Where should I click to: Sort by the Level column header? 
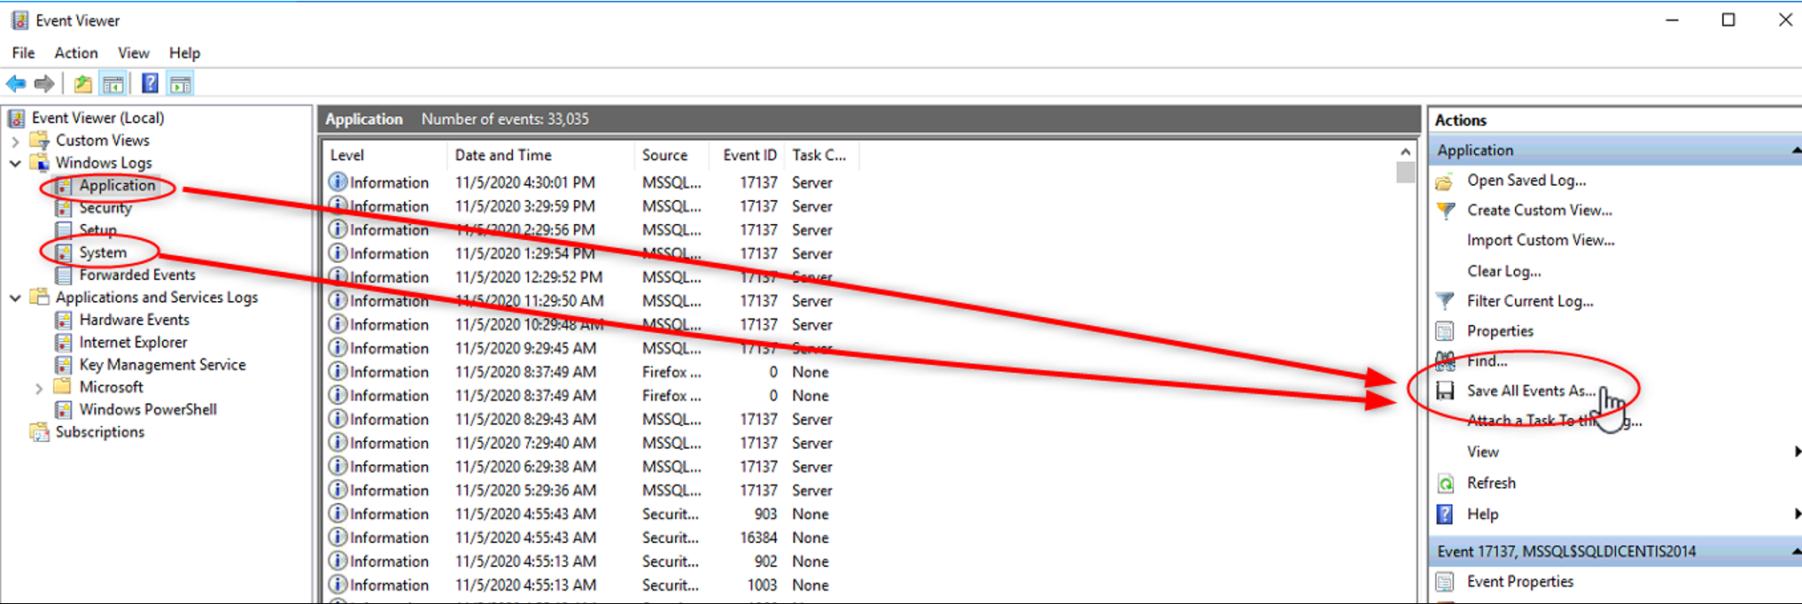click(384, 155)
